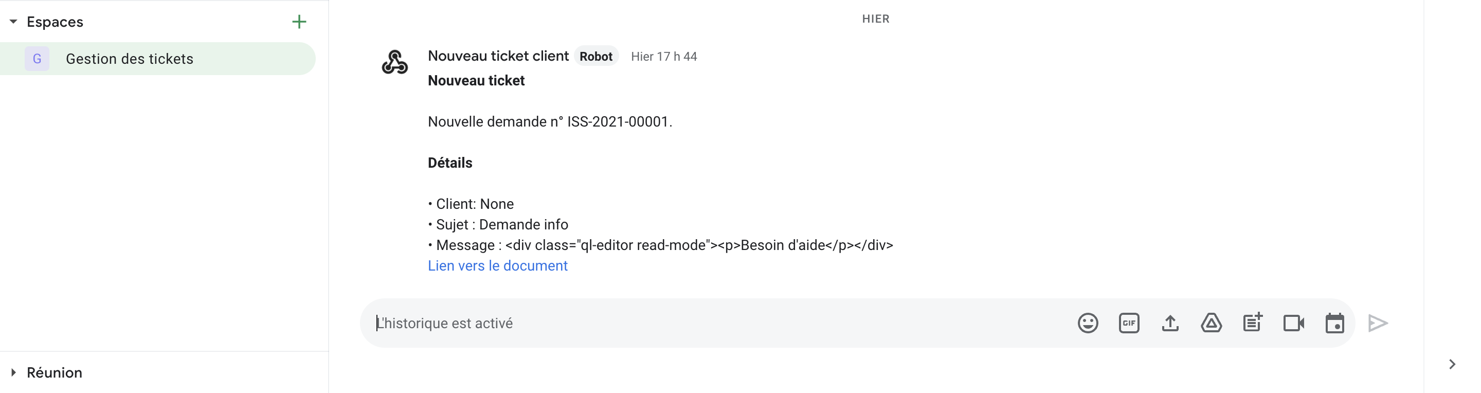This screenshot has height=393, width=1481.
Task: Click the G space avatar
Action: point(37,59)
